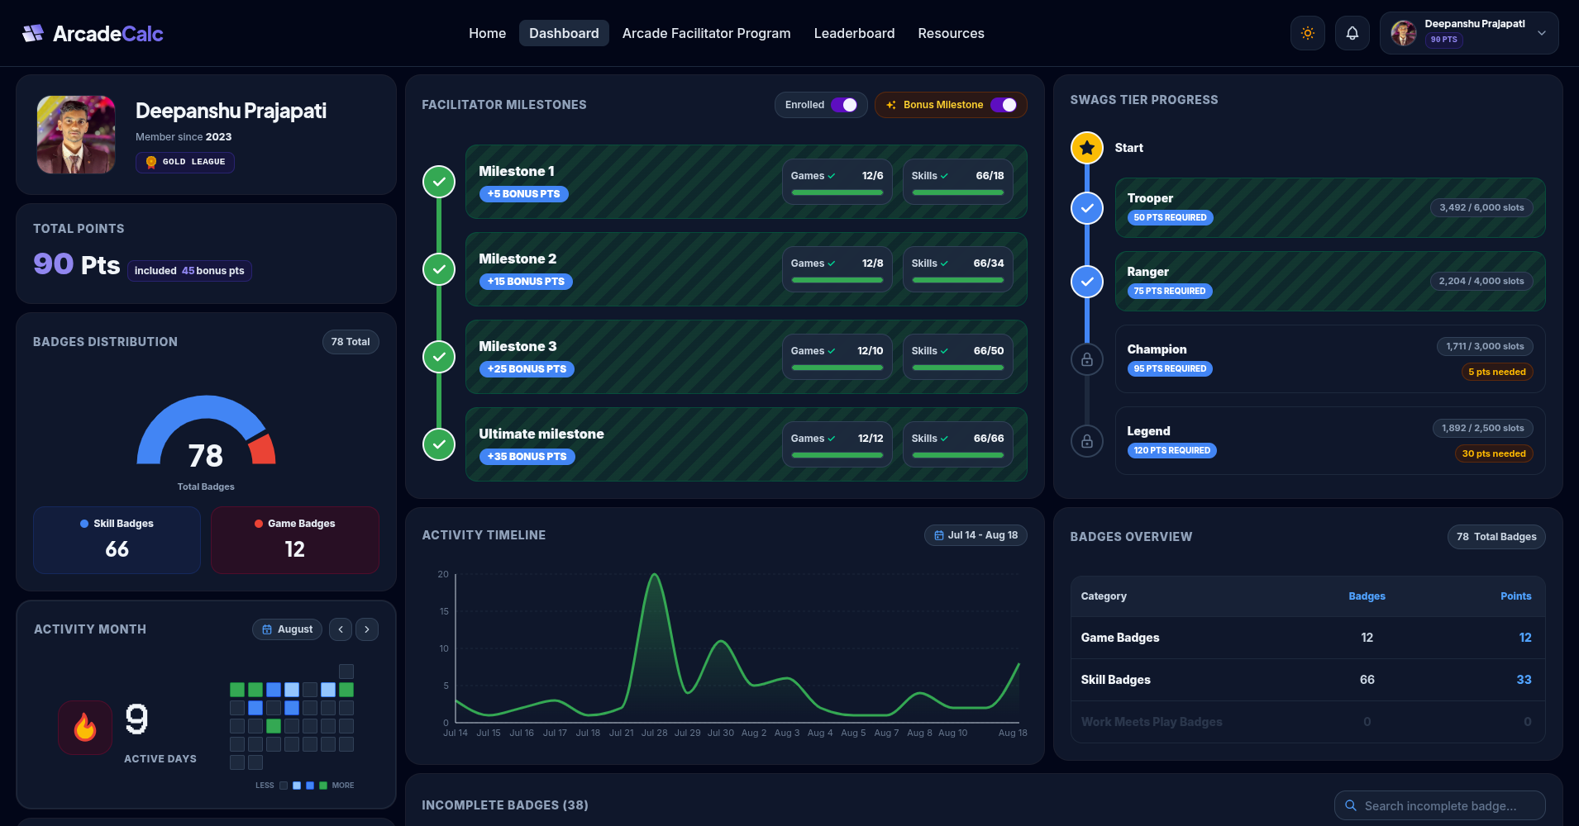1579x826 pixels.
Task: Open the Resources nav item
Action: [951, 33]
